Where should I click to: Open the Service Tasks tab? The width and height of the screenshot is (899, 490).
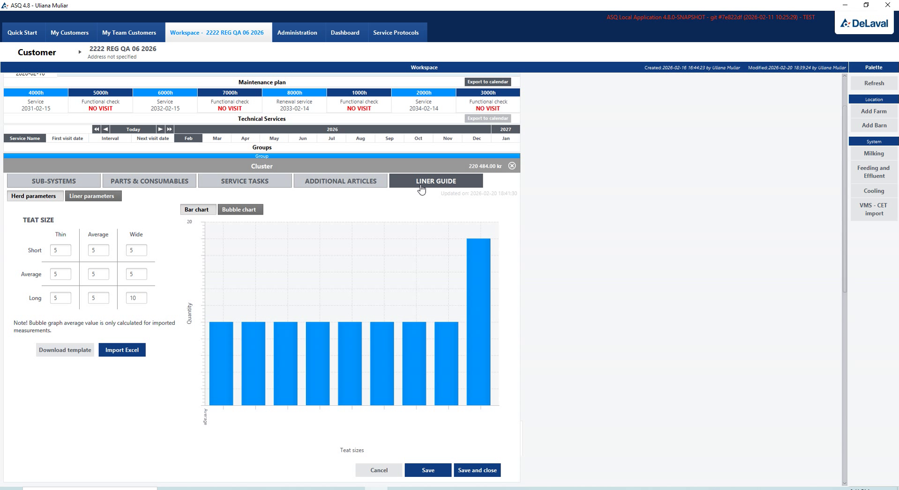pos(245,181)
